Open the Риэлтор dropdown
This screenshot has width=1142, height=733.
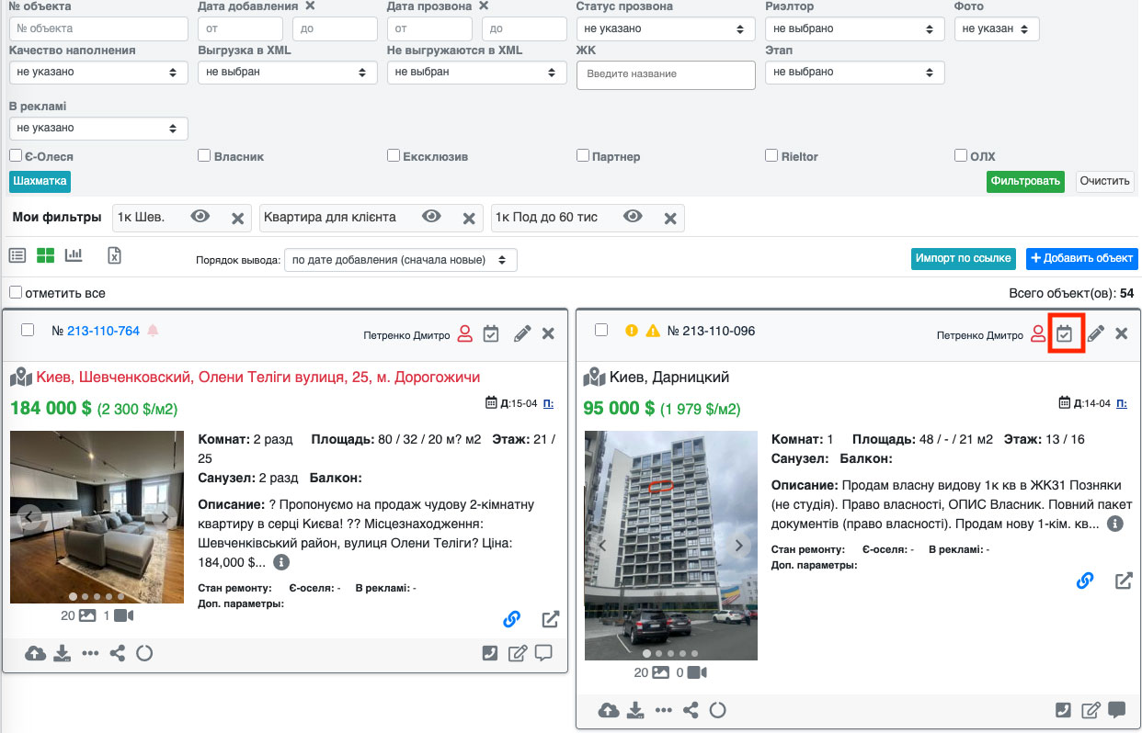(854, 28)
